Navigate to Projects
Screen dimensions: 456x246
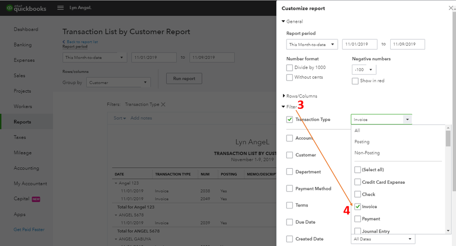pyautogui.click(x=22, y=91)
